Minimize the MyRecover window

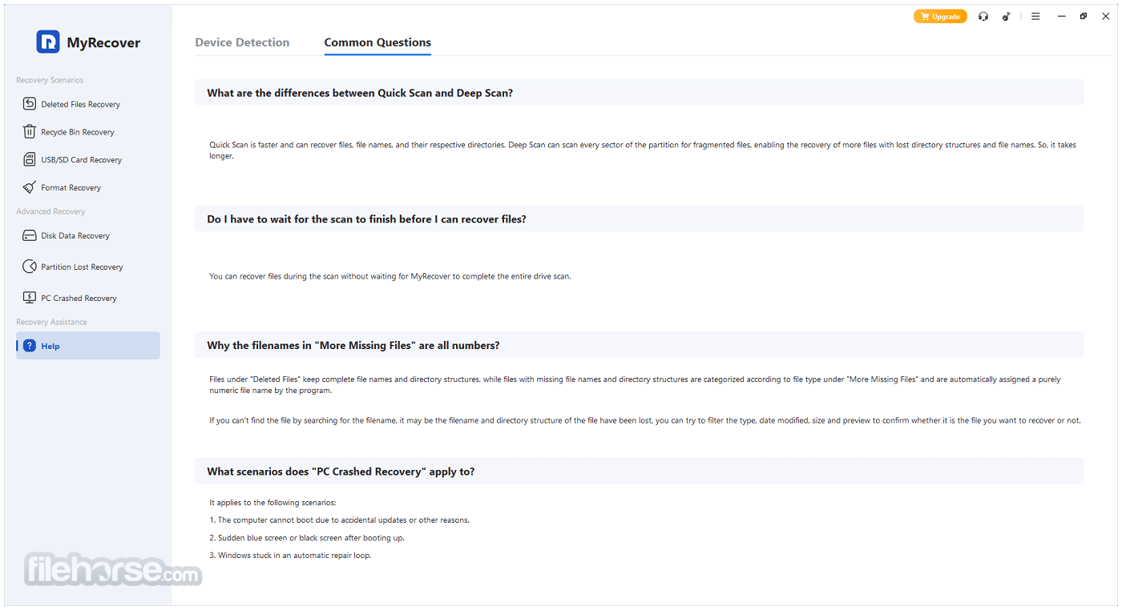[x=1061, y=16]
